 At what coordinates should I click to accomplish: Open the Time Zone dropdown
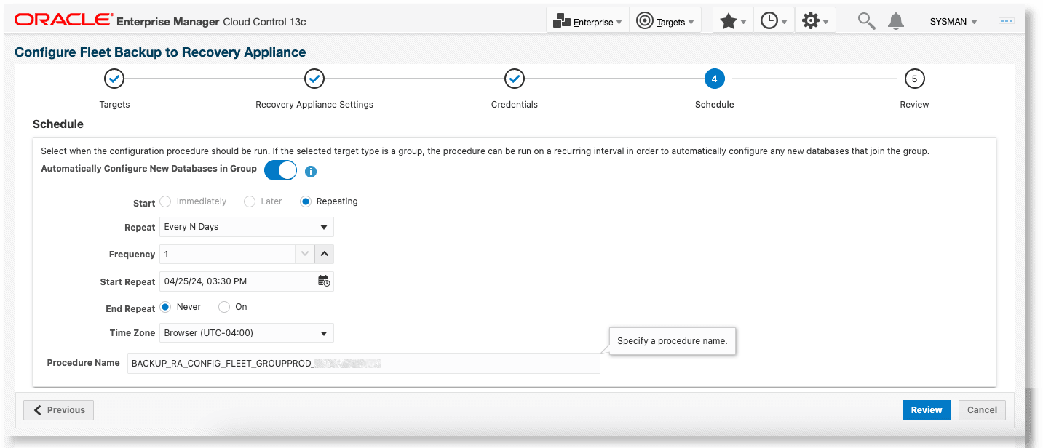click(x=325, y=332)
